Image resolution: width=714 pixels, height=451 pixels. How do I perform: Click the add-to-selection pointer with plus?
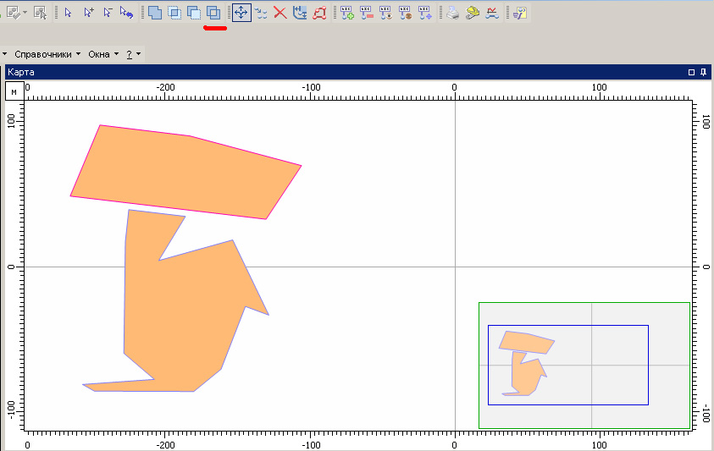click(88, 13)
